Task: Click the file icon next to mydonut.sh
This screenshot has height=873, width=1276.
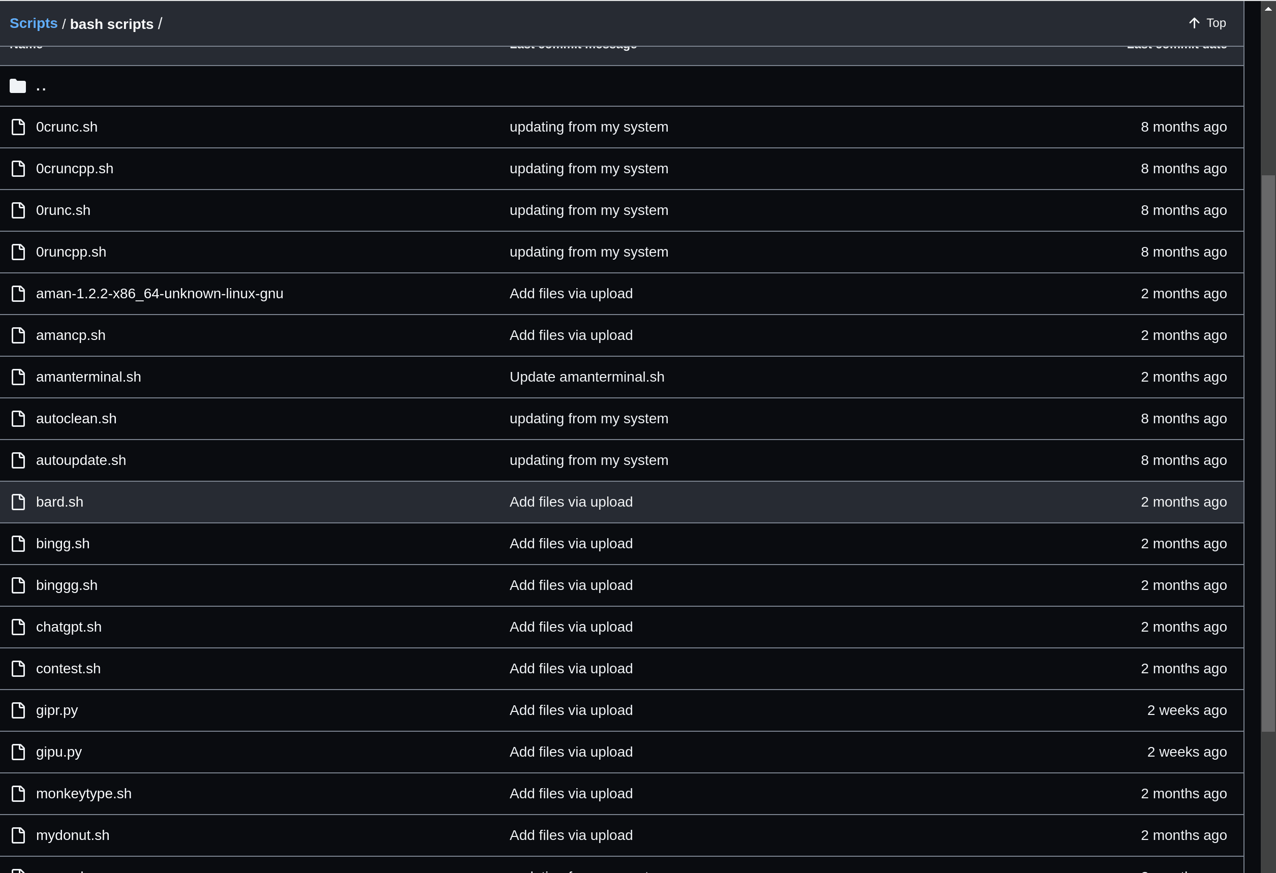Action: click(x=18, y=835)
